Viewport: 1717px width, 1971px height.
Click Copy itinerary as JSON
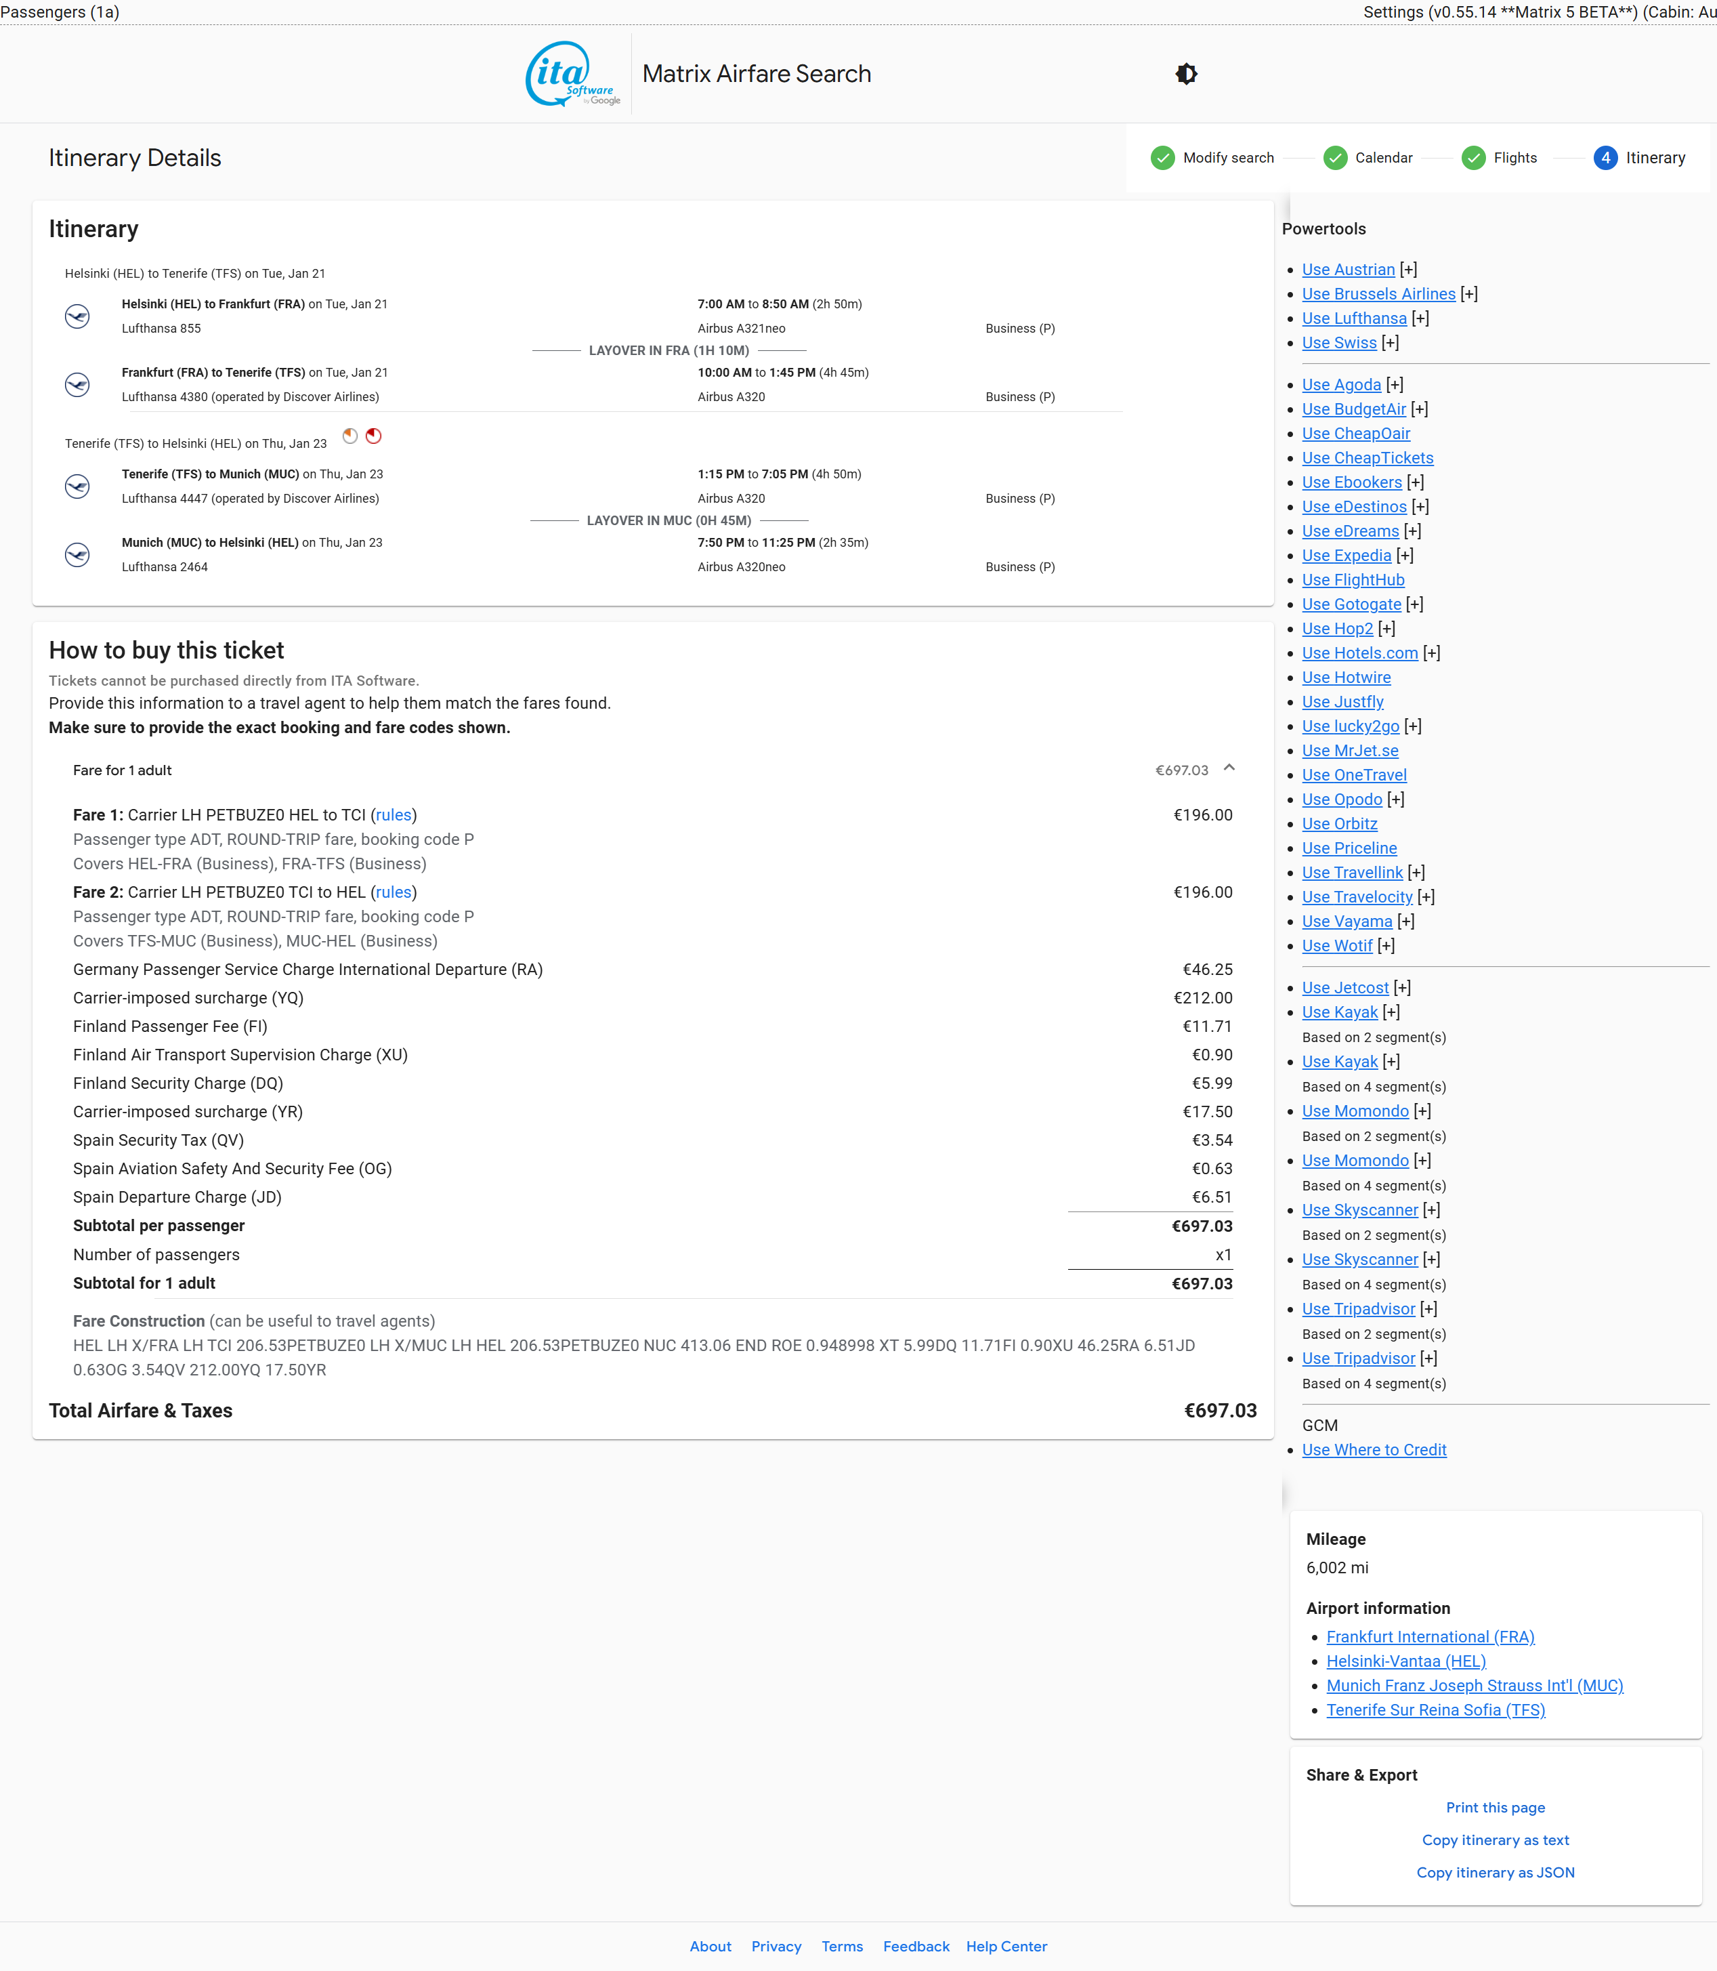1495,1872
